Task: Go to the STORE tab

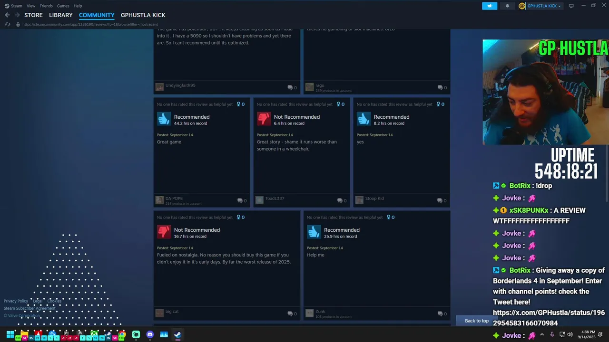Action: point(33,15)
